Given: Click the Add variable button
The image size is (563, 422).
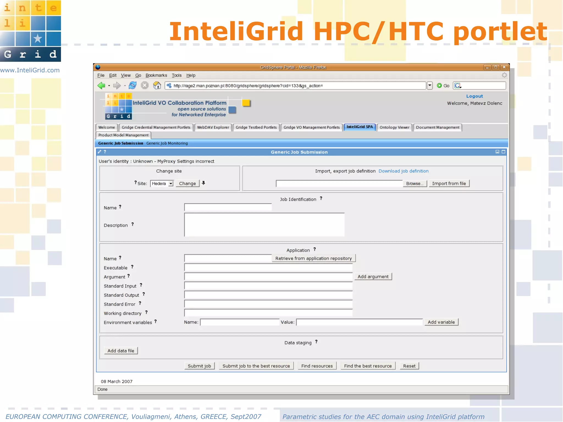Looking at the screenshot, I should [x=441, y=322].
